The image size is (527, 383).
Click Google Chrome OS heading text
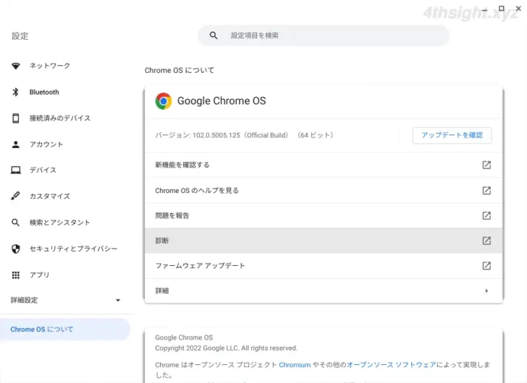(222, 101)
